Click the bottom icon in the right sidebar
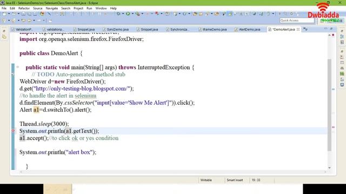The height and width of the screenshot is (194, 346). pos(342,85)
